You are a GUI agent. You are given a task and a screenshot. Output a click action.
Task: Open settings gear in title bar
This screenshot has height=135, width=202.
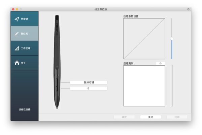(x=188, y=9)
